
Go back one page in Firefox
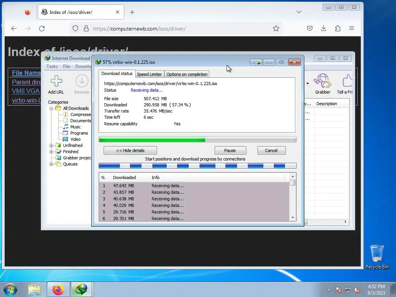[x=14, y=29]
